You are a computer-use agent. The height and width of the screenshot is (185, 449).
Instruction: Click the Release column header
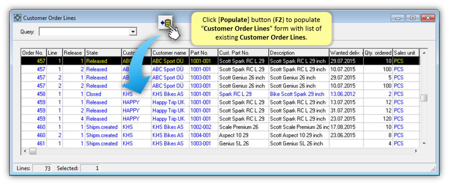(74, 53)
